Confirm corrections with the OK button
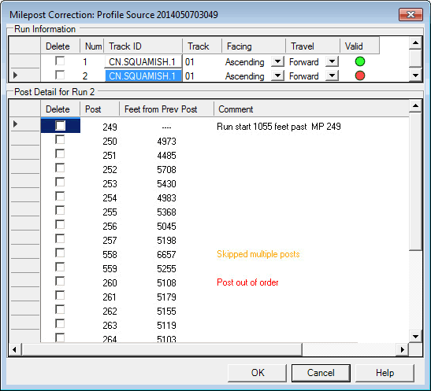The width and height of the screenshot is (431, 391). click(258, 373)
